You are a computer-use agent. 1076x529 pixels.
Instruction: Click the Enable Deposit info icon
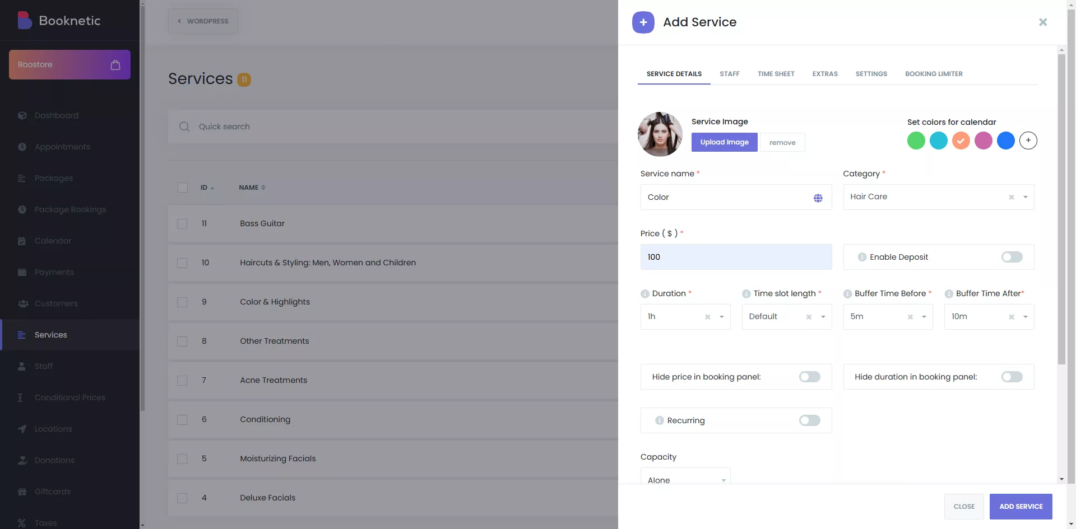pos(862,257)
